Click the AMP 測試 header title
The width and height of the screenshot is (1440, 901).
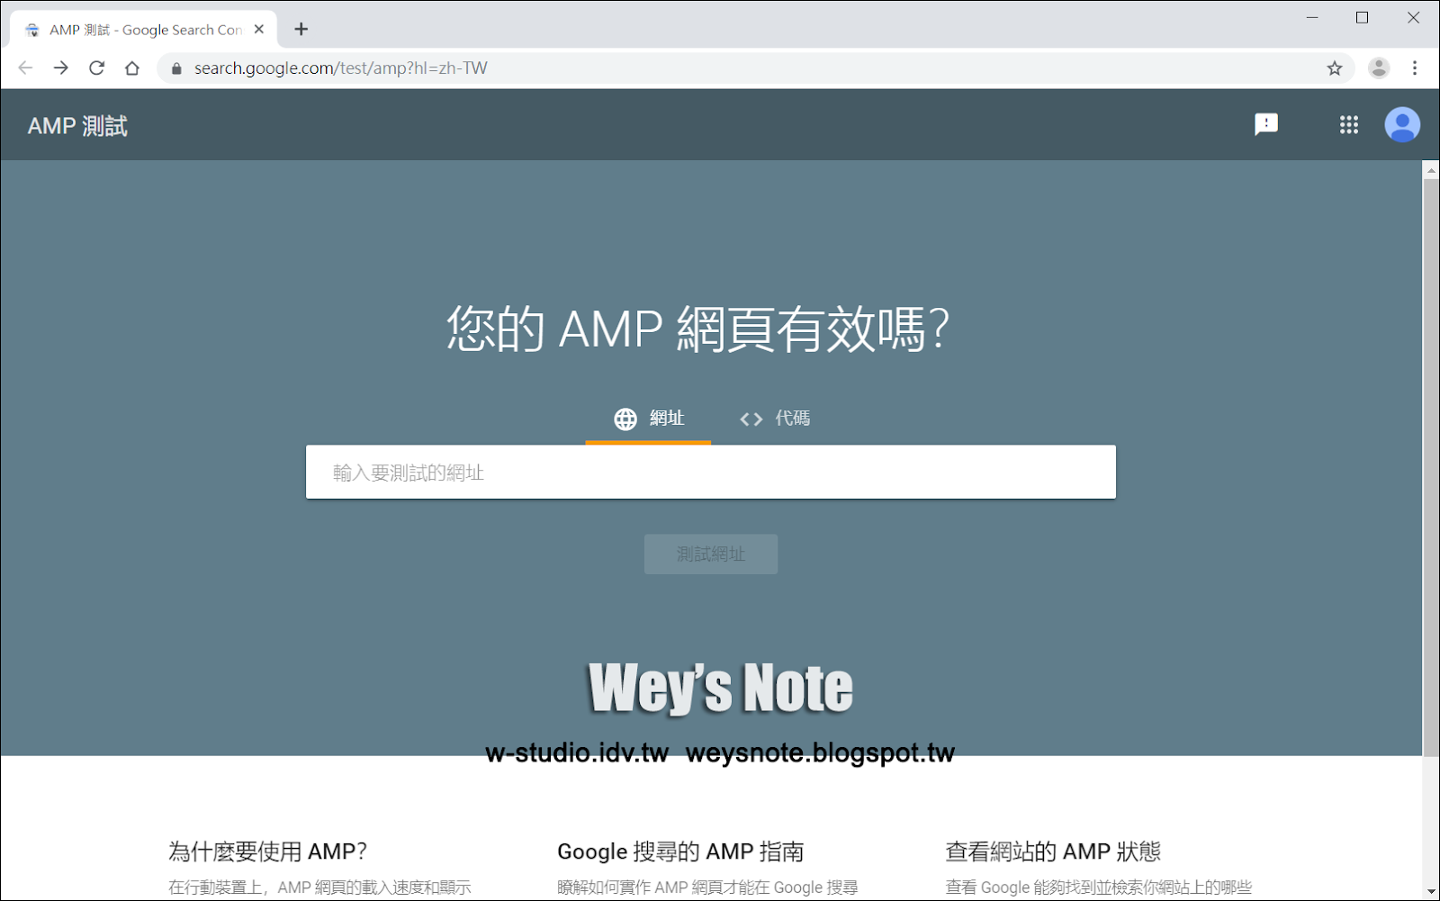coord(77,126)
